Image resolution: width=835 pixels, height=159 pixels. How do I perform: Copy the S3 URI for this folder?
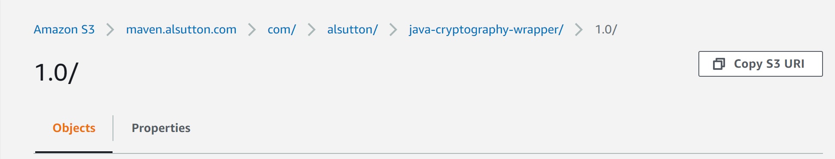pos(761,64)
